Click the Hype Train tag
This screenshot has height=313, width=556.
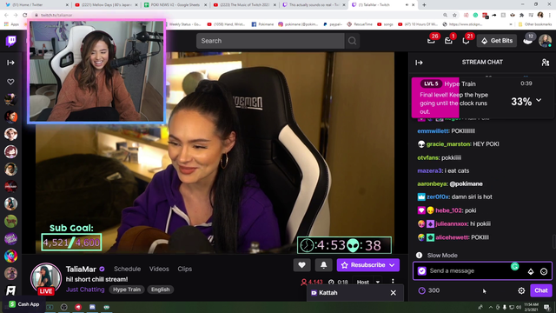[127, 290]
